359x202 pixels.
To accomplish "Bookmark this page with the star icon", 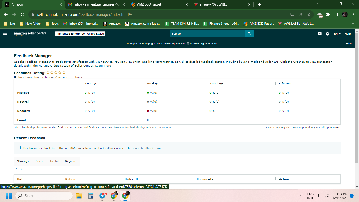I will pyautogui.click(x=309, y=14).
